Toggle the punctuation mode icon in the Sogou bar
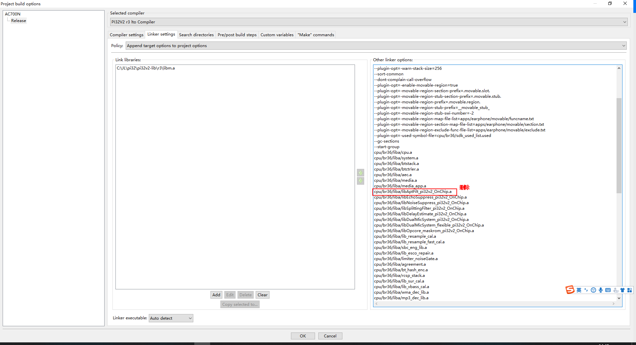Image resolution: width=636 pixels, height=345 pixels. tap(586, 290)
